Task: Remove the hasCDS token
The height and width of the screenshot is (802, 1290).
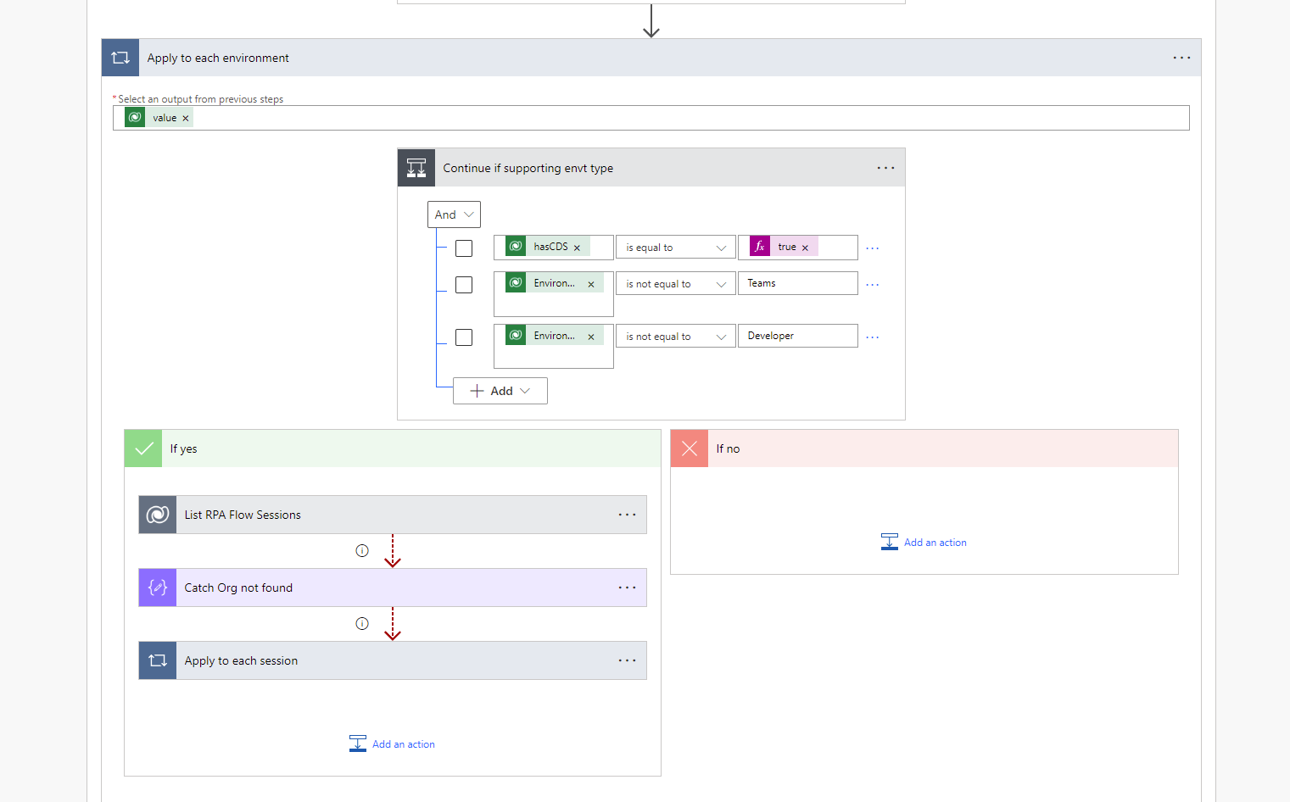Action: click(x=577, y=248)
